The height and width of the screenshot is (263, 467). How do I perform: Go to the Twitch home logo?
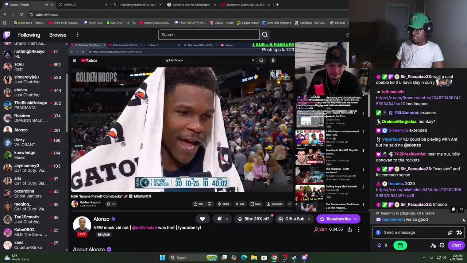pyautogui.click(x=7, y=35)
